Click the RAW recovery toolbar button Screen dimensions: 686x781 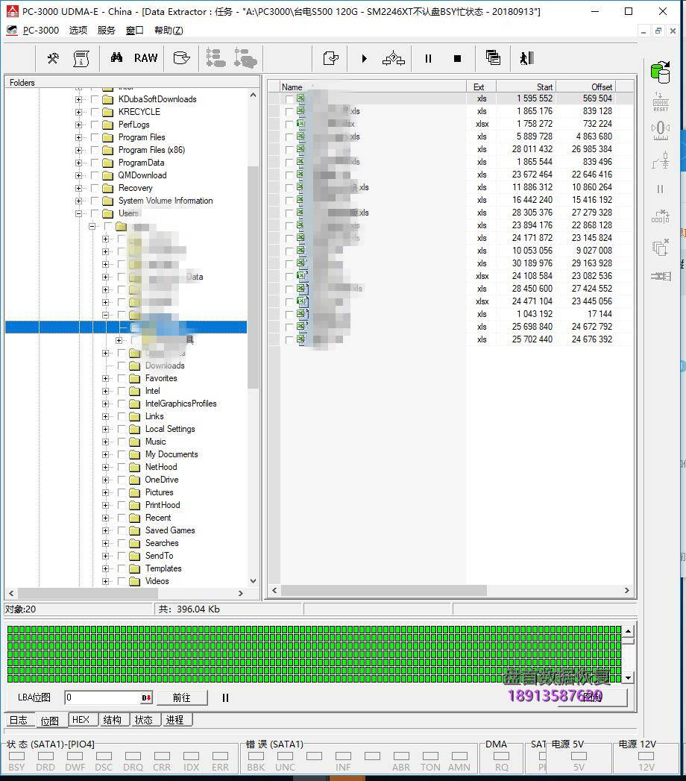[145, 58]
